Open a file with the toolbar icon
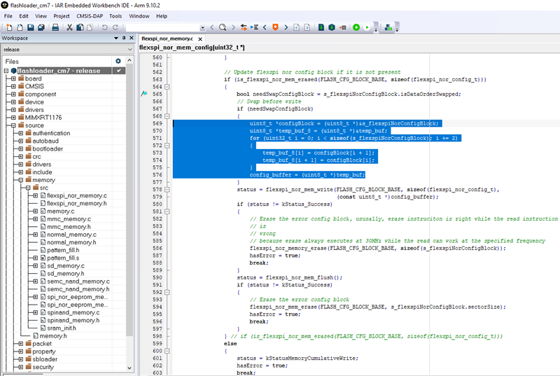This screenshot has height=376, width=560. (20, 27)
